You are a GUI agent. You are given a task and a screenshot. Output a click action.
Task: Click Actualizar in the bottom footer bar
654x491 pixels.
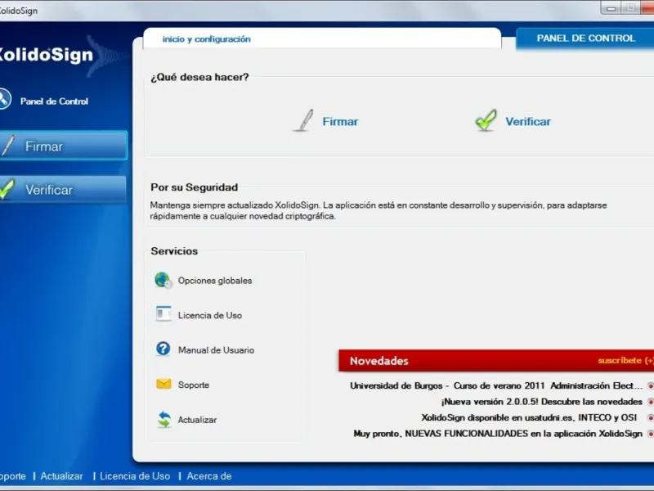point(62,476)
